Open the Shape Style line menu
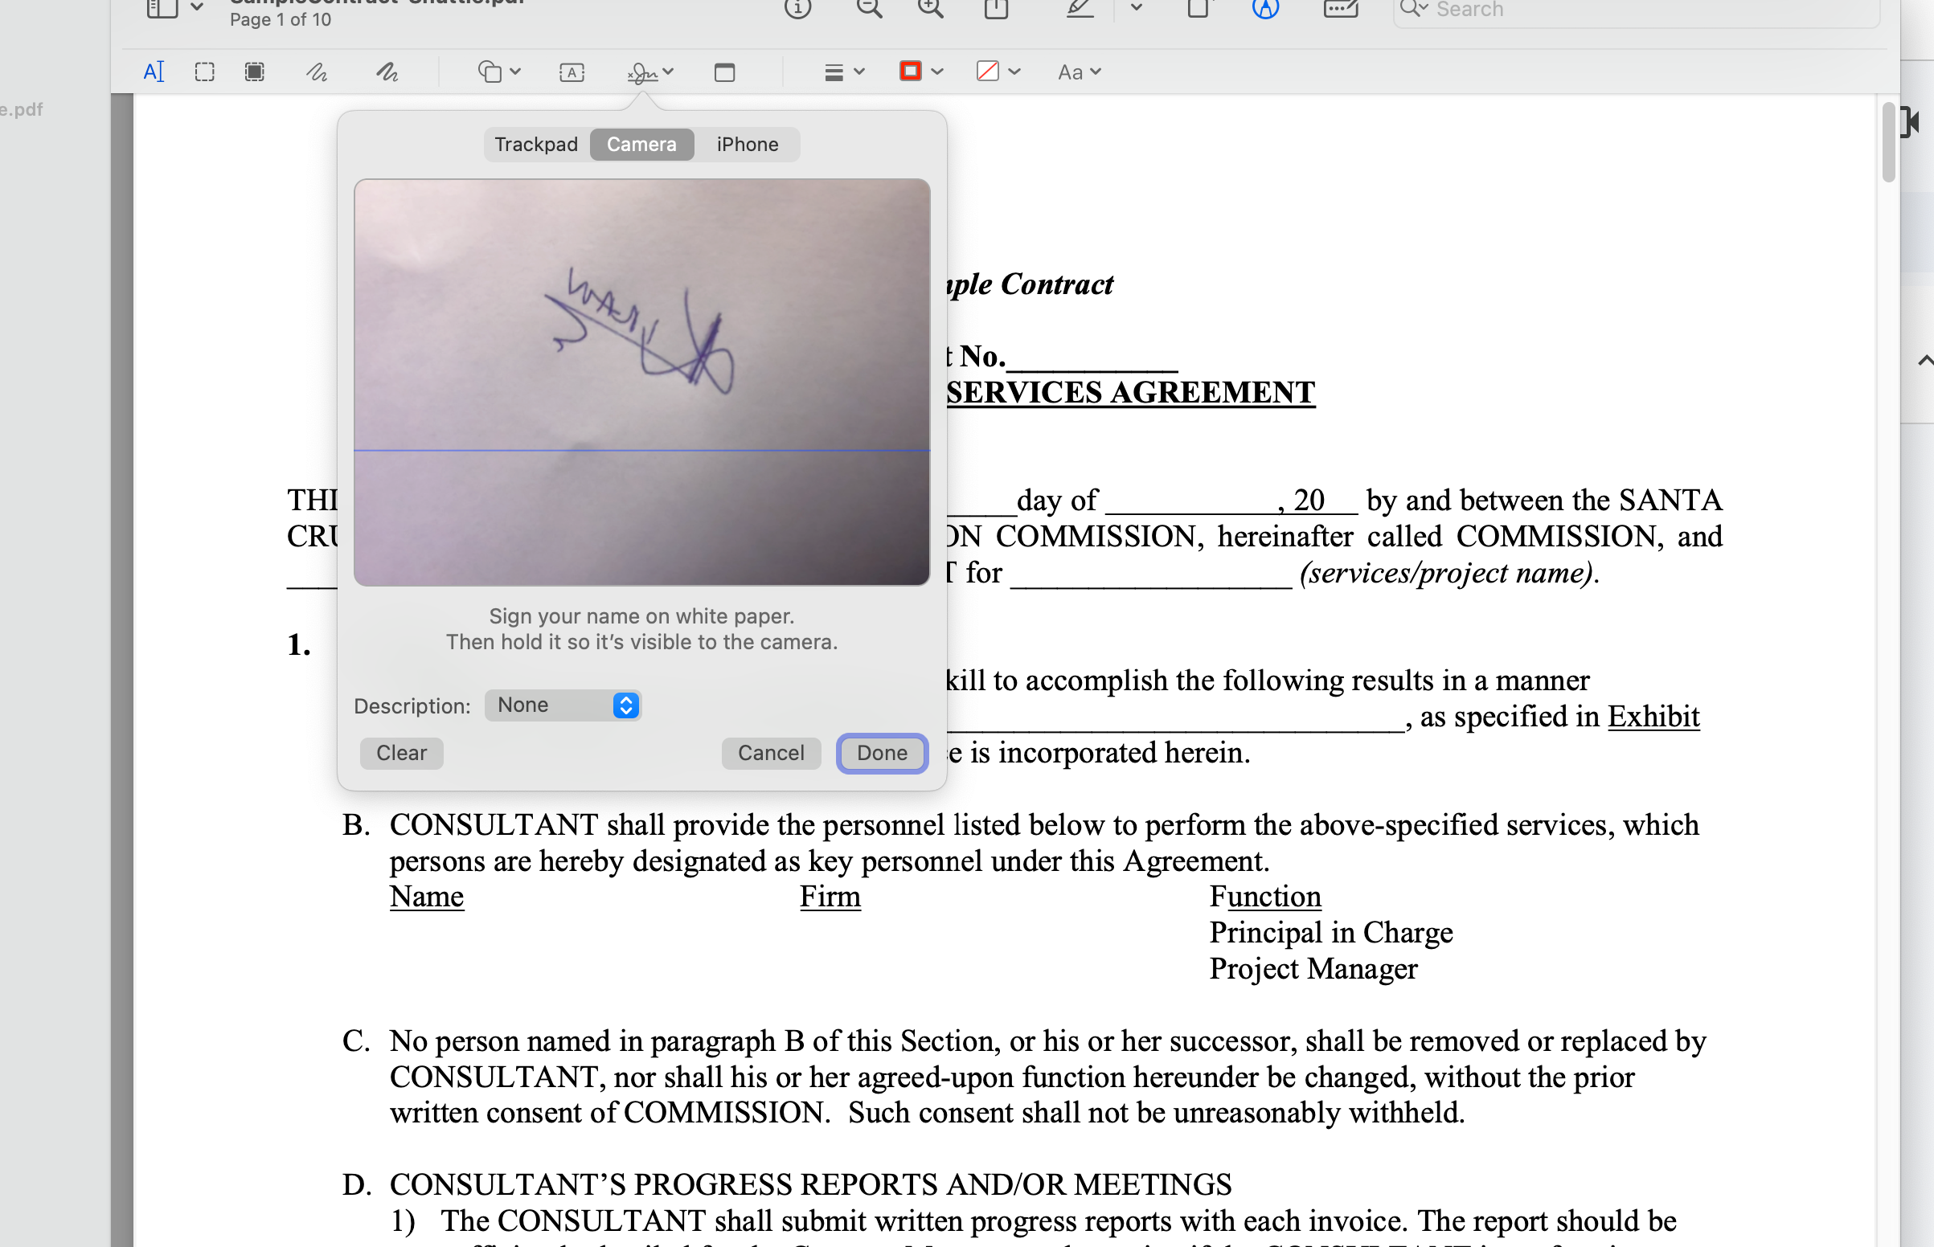Screen dimensions: 1934x1247 [844, 72]
